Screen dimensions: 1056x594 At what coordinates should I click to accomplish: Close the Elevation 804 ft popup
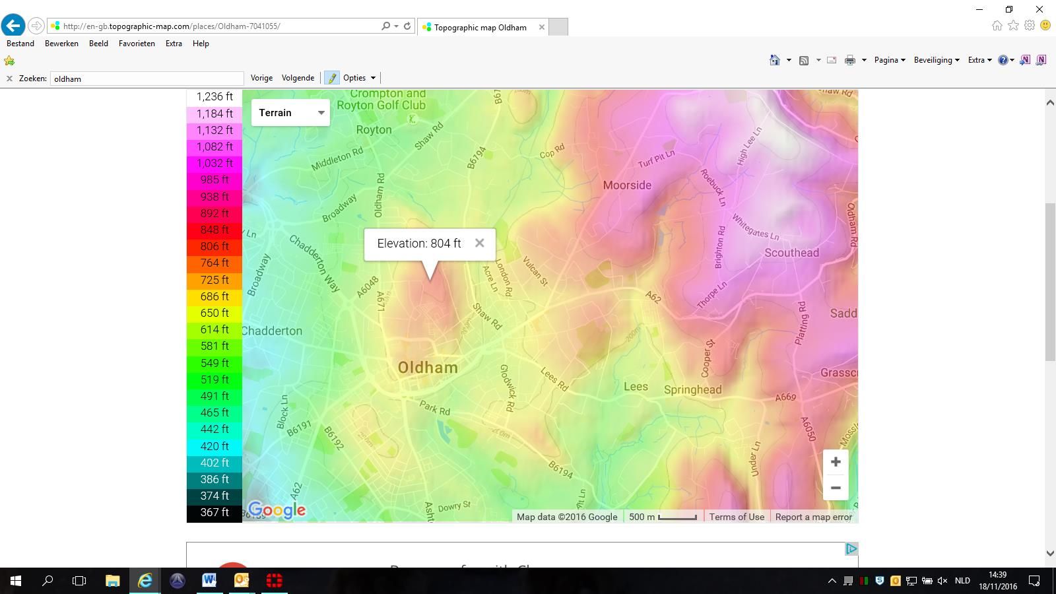point(480,243)
